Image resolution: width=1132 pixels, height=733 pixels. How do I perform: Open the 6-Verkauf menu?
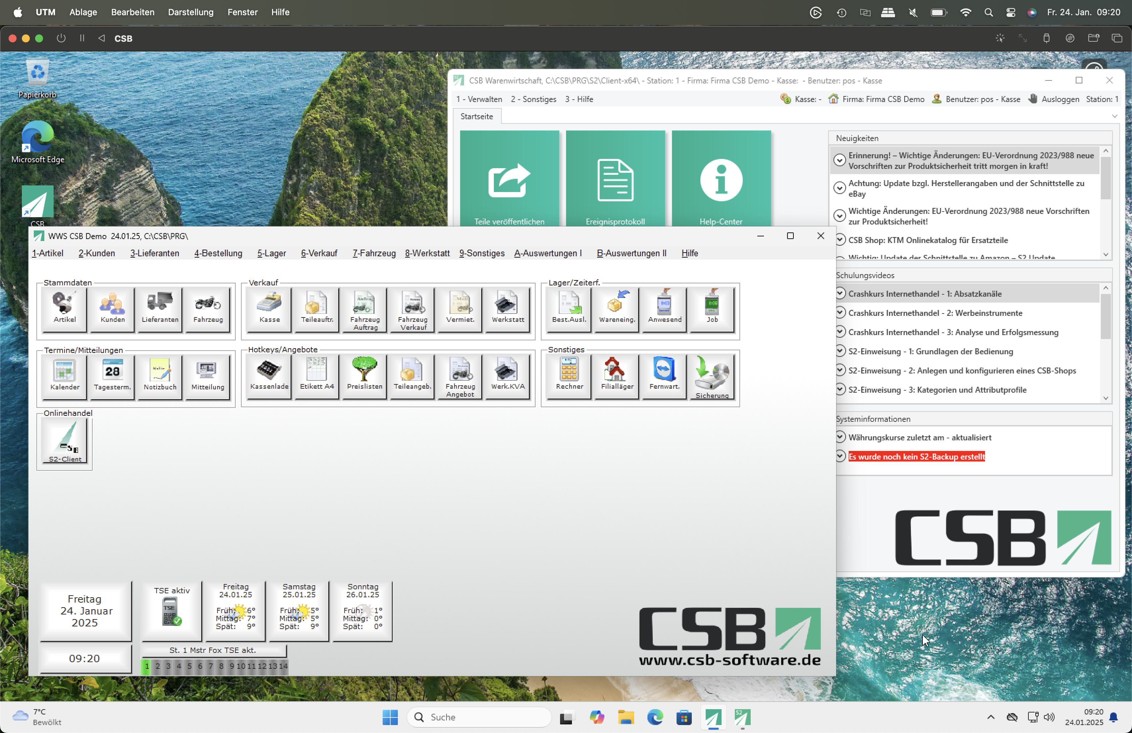click(x=319, y=253)
